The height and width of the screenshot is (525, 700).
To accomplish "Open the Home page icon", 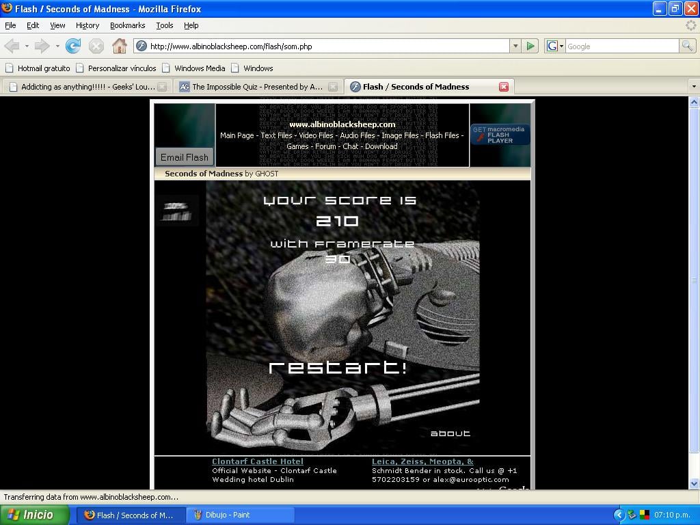I will (x=119, y=46).
